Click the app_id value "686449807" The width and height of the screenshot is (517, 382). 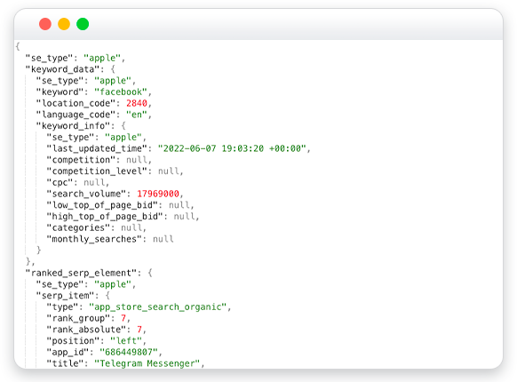click(129, 352)
